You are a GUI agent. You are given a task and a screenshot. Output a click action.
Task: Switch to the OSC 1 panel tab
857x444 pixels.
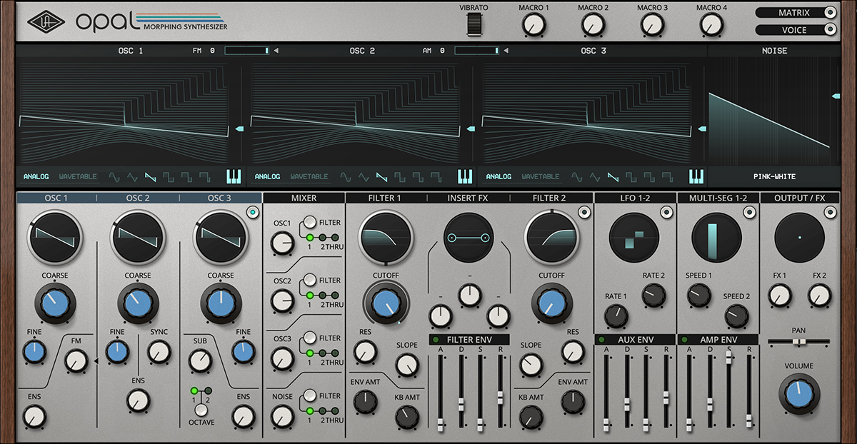(x=55, y=198)
